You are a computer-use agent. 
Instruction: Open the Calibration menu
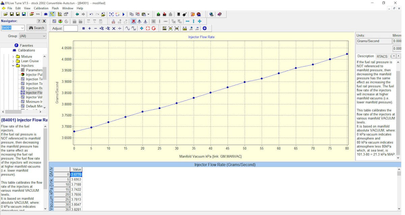[41, 8]
